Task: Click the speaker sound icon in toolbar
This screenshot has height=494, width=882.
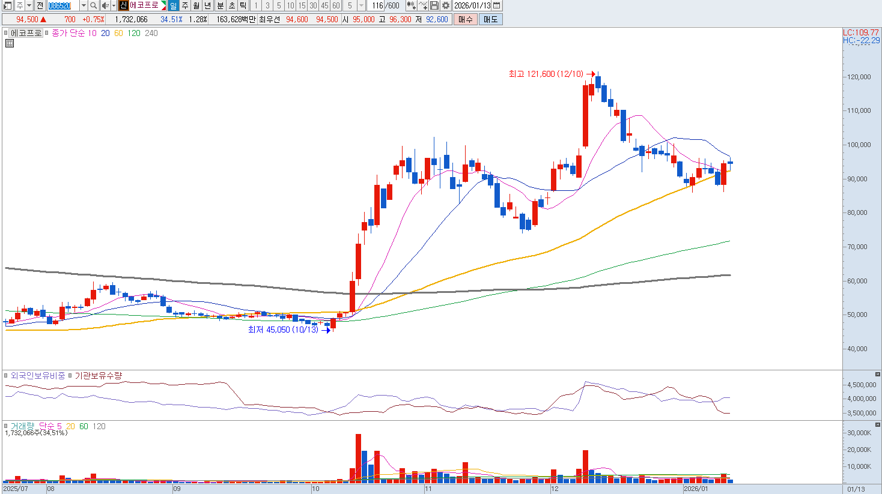Action: [105, 5]
